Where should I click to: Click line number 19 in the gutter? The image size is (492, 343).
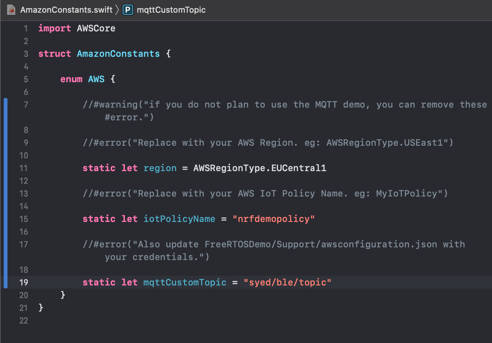[x=24, y=282]
